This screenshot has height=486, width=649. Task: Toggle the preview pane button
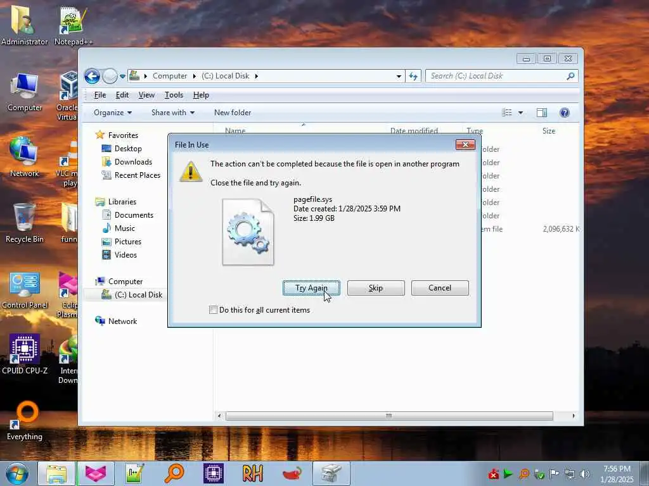[542, 113]
